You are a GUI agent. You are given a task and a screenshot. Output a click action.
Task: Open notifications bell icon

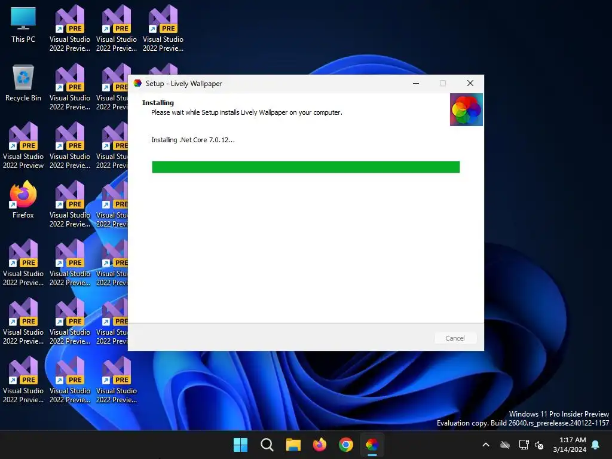click(596, 445)
